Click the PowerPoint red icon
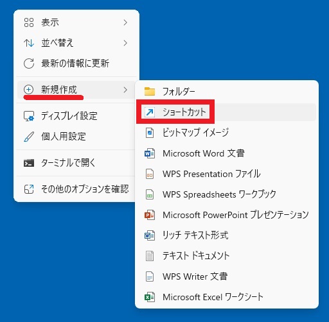Image resolution: width=329 pixels, height=322 pixels. [x=150, y=215]
